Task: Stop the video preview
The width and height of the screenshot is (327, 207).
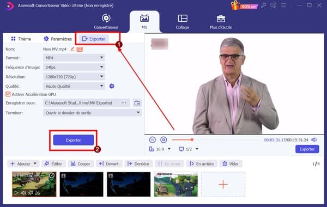Action: (163, 139)
